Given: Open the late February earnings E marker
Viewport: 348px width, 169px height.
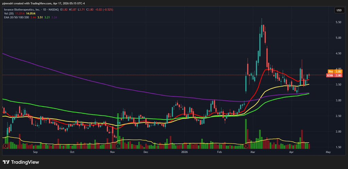Looking at the screenshot, I should [246, 146].
